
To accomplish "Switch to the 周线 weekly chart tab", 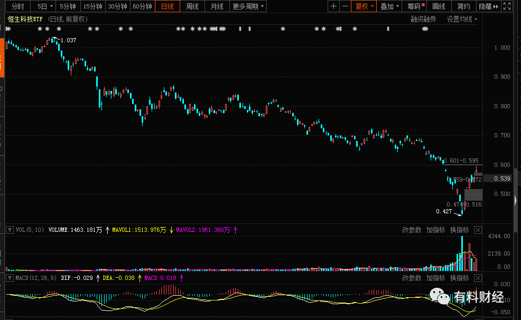I will pyautogui.click(x=192, y=6).
